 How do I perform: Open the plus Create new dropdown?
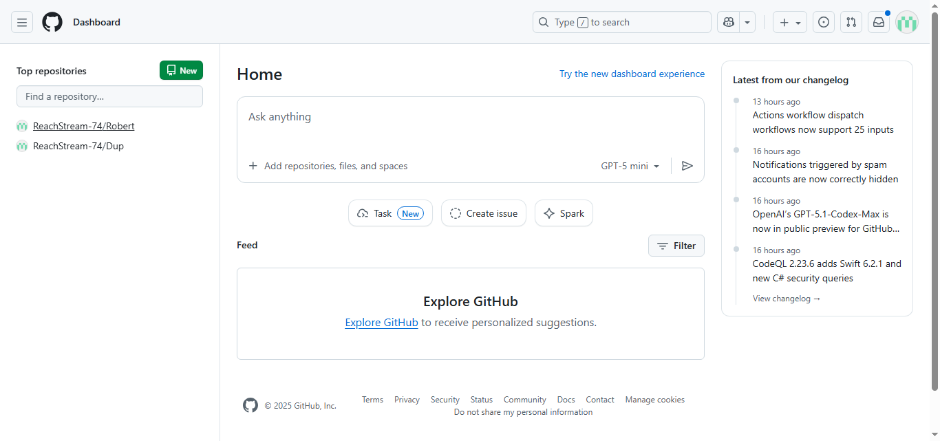coord(790,22)
